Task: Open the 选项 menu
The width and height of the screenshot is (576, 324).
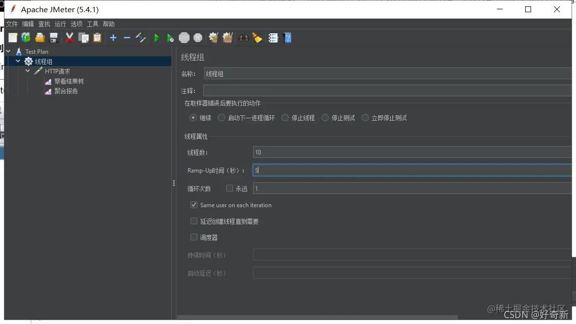Action: pyautogui.click(x=76, y=23)
